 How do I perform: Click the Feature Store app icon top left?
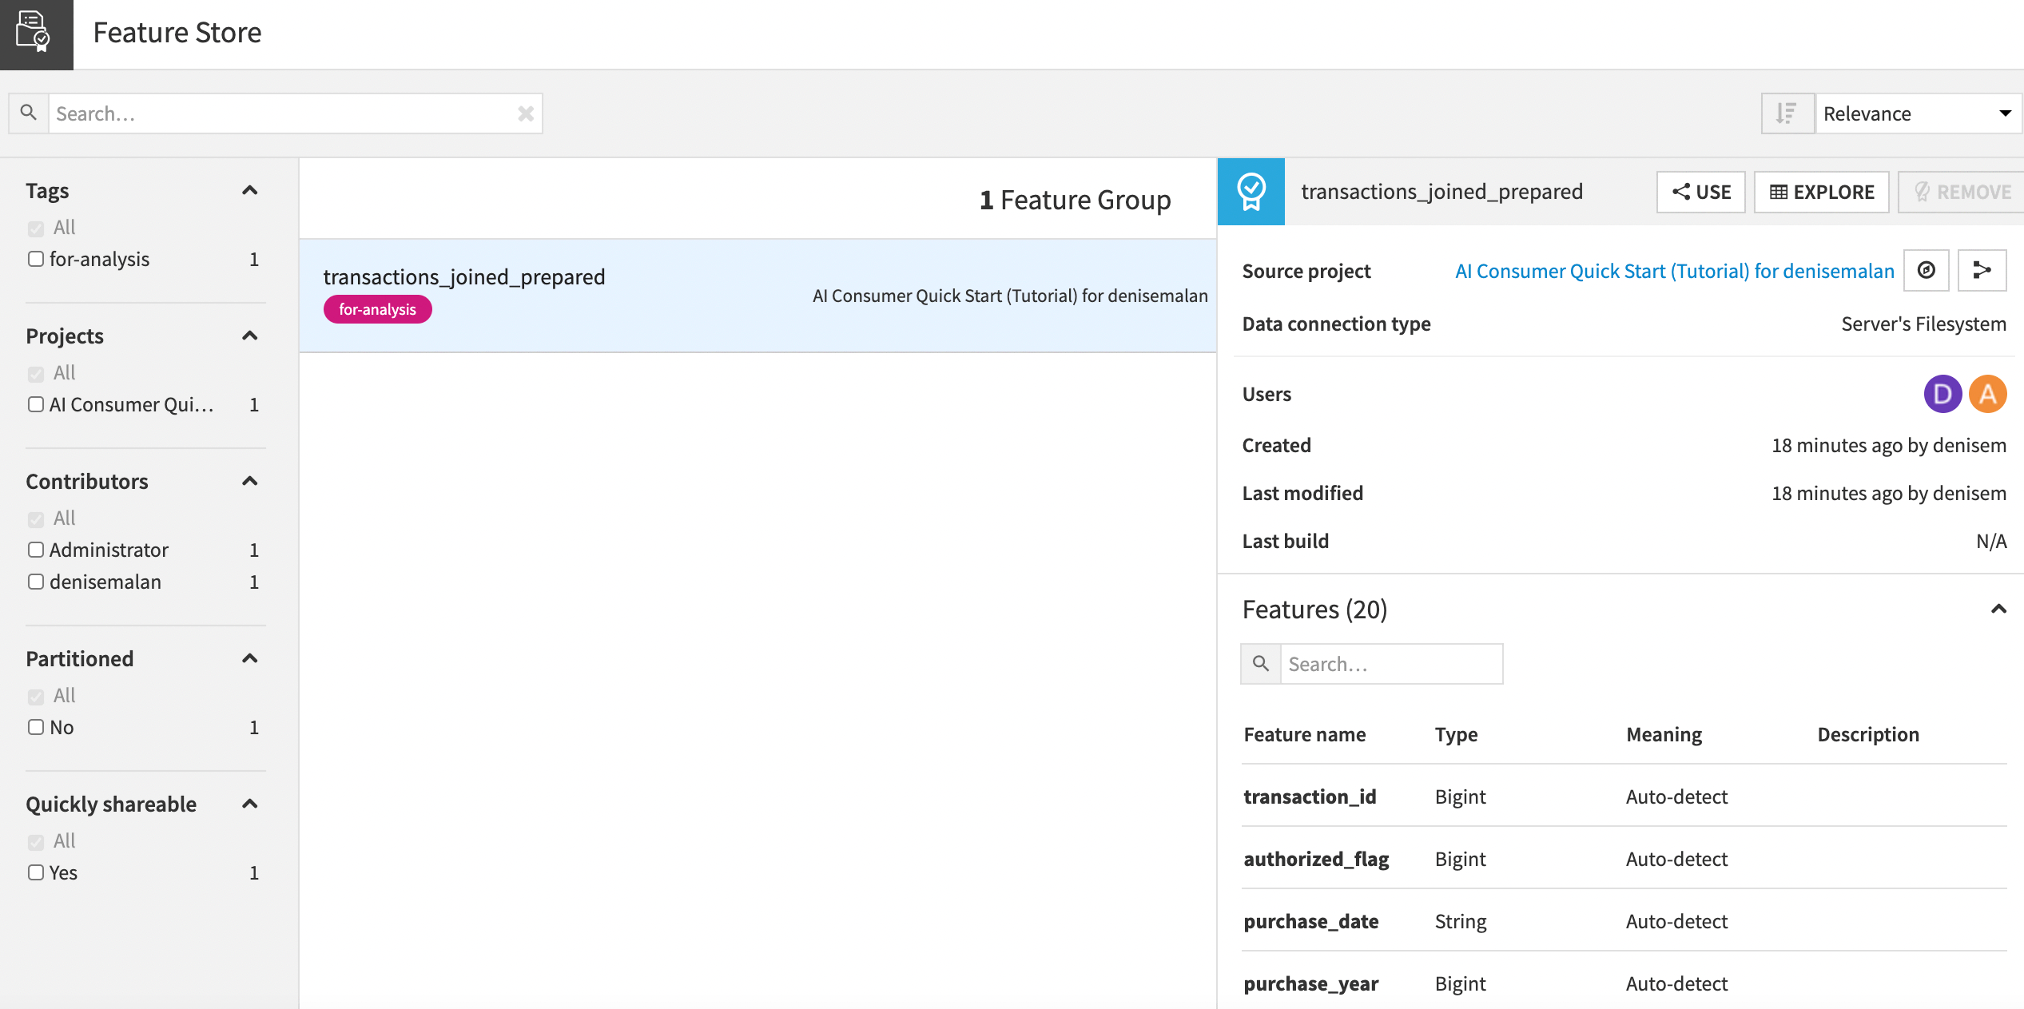(x=36, y=34)
